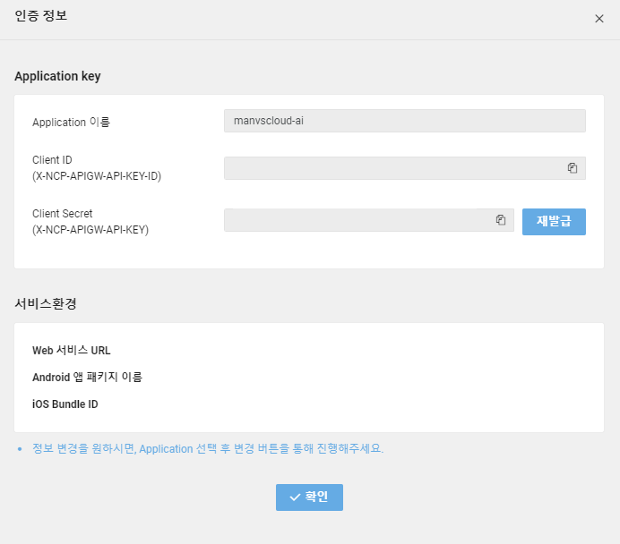Image resolution: width=620 pixels, height=544 pixels.
Task: Click the iOS Bundle ID label
Action: click(x=65, y=404)
